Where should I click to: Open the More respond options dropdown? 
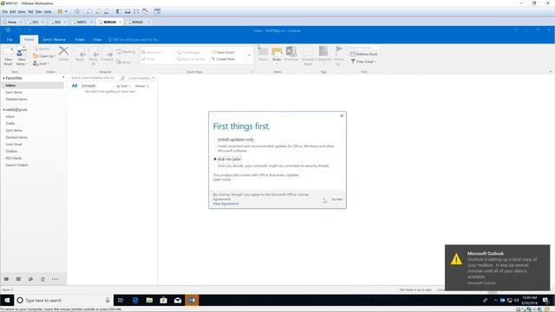point(124,62)
